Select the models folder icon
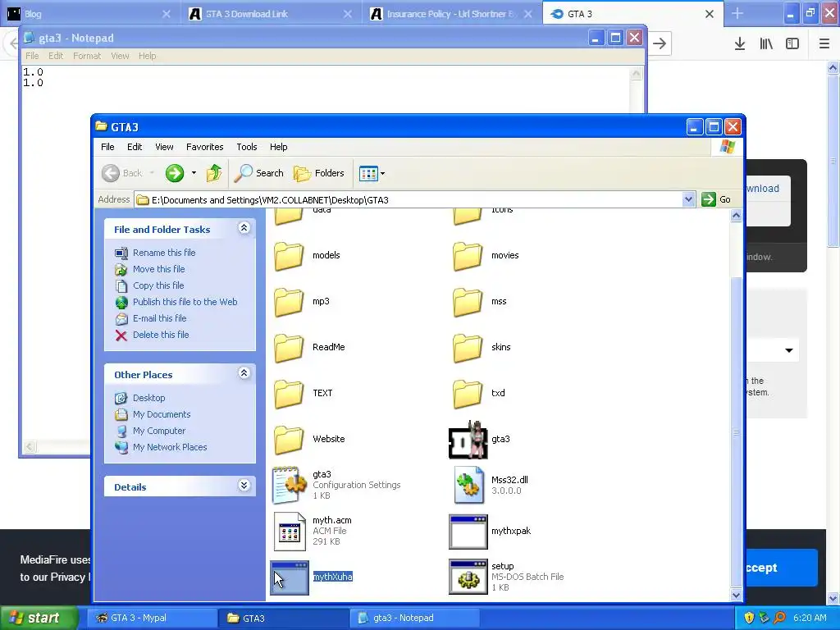840x630 pixels. click(x=289, y=256)
